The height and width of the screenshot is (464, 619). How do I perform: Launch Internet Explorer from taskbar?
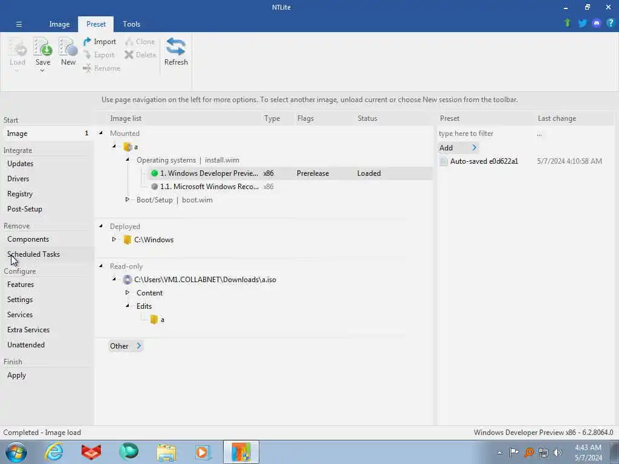[54, 452]
